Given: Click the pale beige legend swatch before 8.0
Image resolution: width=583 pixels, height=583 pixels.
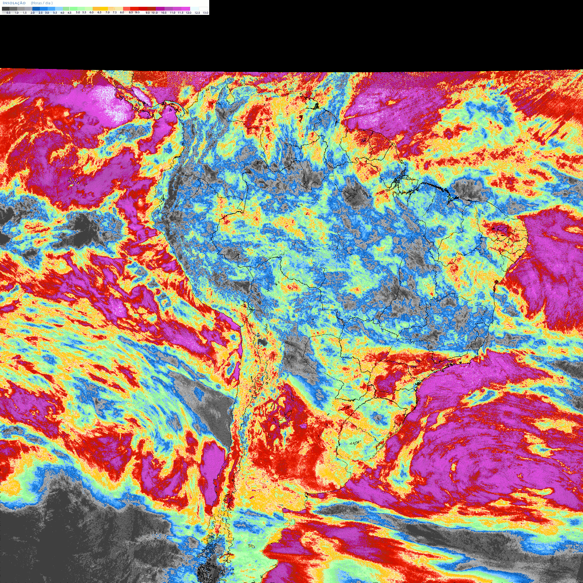Looking at the screenshot, I should tap(119, 9).
